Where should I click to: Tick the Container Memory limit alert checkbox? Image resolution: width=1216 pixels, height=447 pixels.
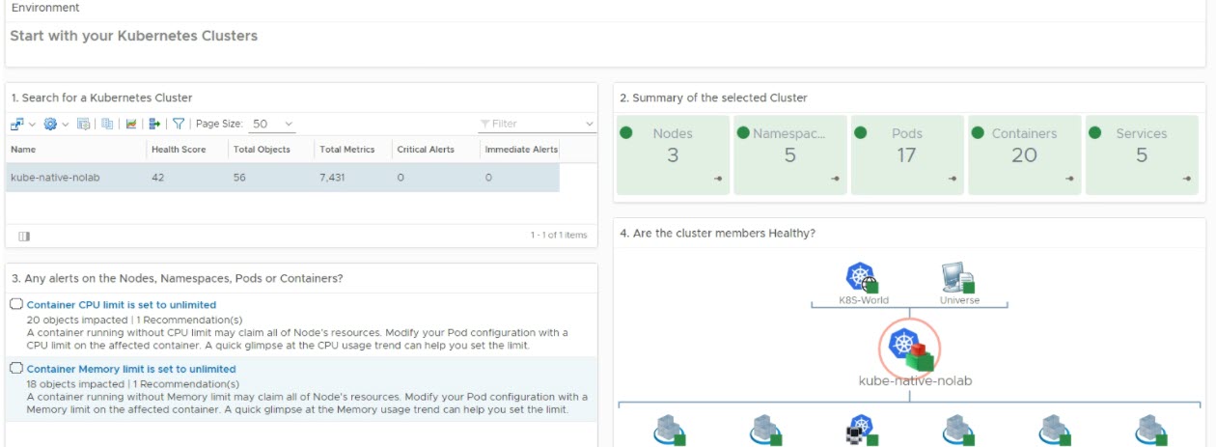16,369
